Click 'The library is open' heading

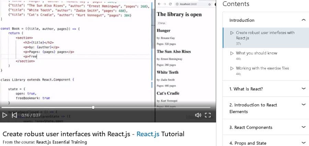(x=179, y=14)
